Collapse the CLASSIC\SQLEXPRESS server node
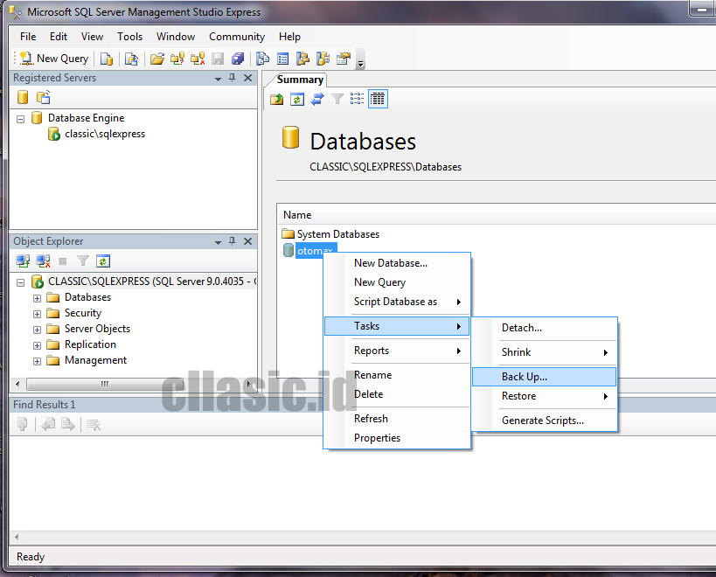The width and height of the screenshot is (716, 577). [x=21, y=282]
